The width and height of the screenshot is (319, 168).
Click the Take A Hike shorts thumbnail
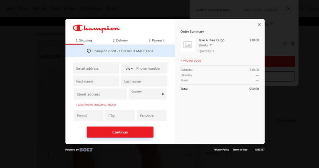187,45
